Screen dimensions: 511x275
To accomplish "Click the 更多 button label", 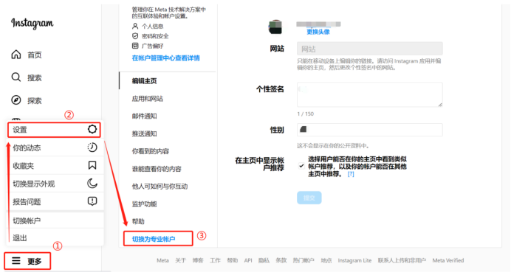I will pos(34,261).
